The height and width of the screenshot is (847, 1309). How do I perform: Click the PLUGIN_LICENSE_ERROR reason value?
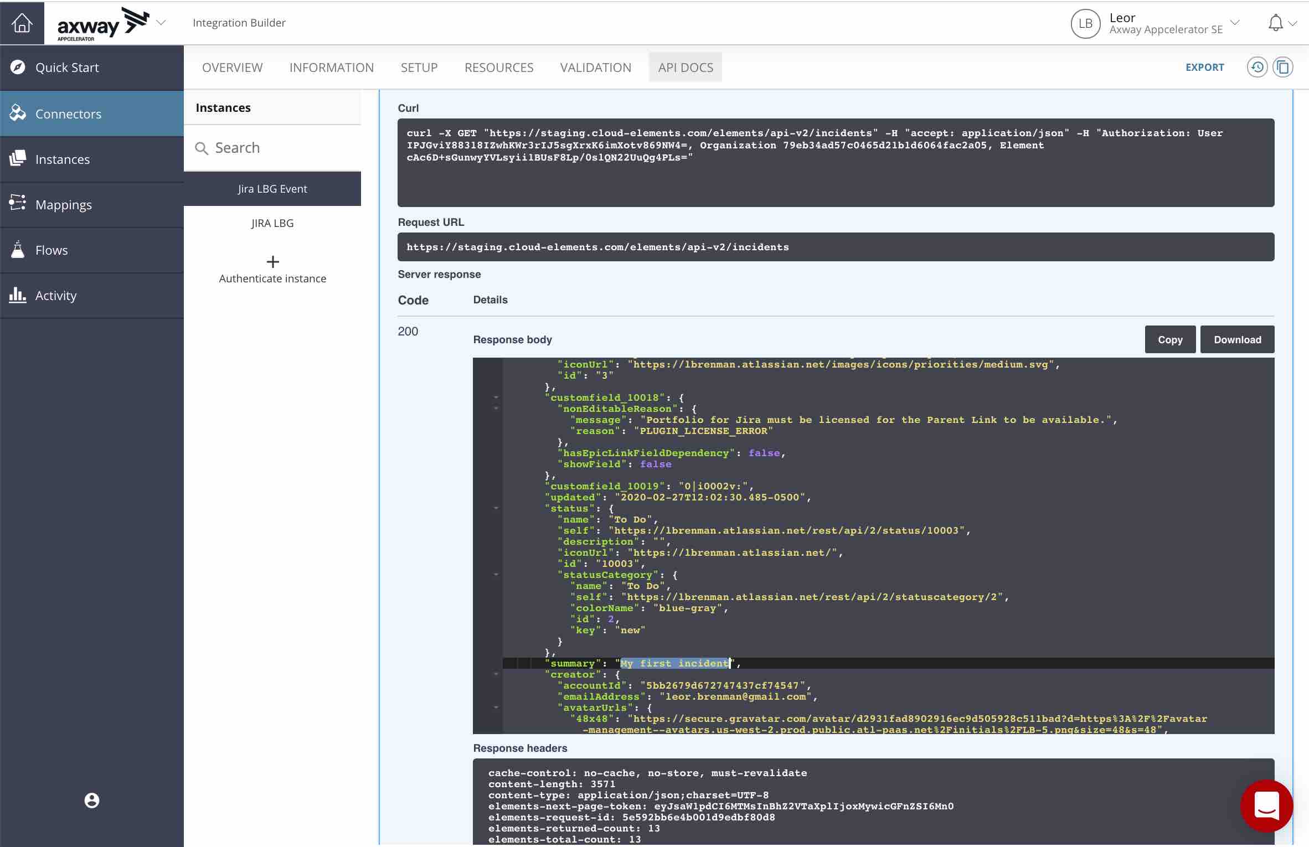pyautogui.click(x=703, y=431)
